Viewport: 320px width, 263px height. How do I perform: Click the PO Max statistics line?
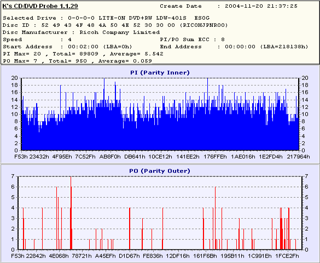[77, 61]
